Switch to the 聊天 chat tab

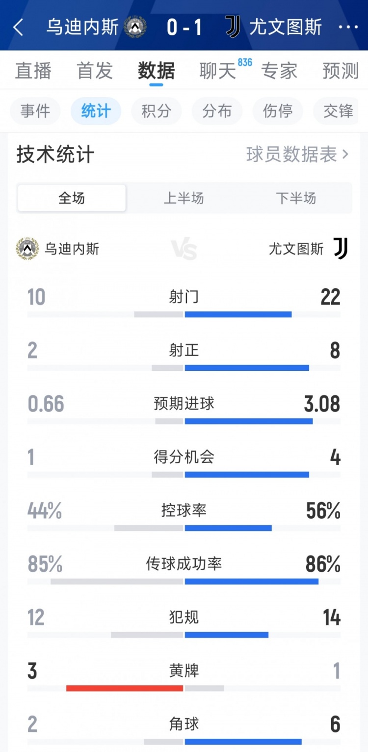(x=218, y=71)
